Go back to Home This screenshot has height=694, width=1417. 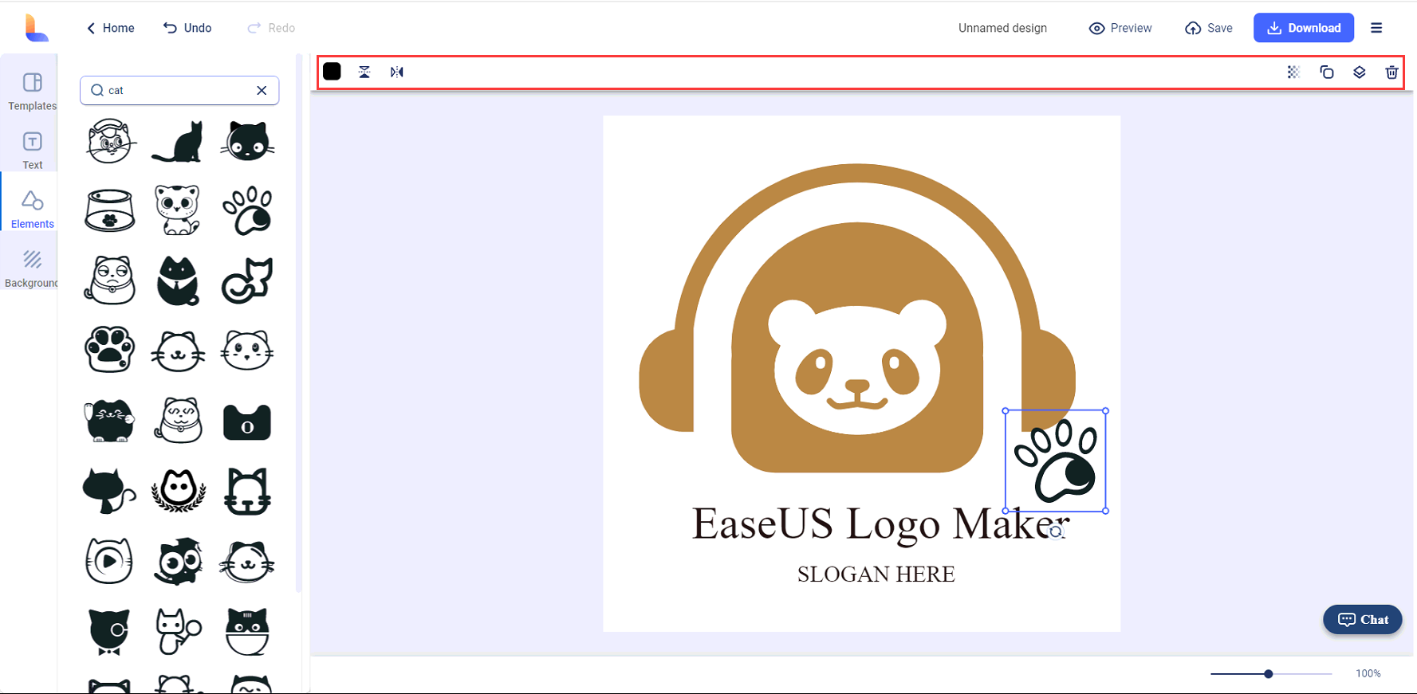click(x=110, y=28)
